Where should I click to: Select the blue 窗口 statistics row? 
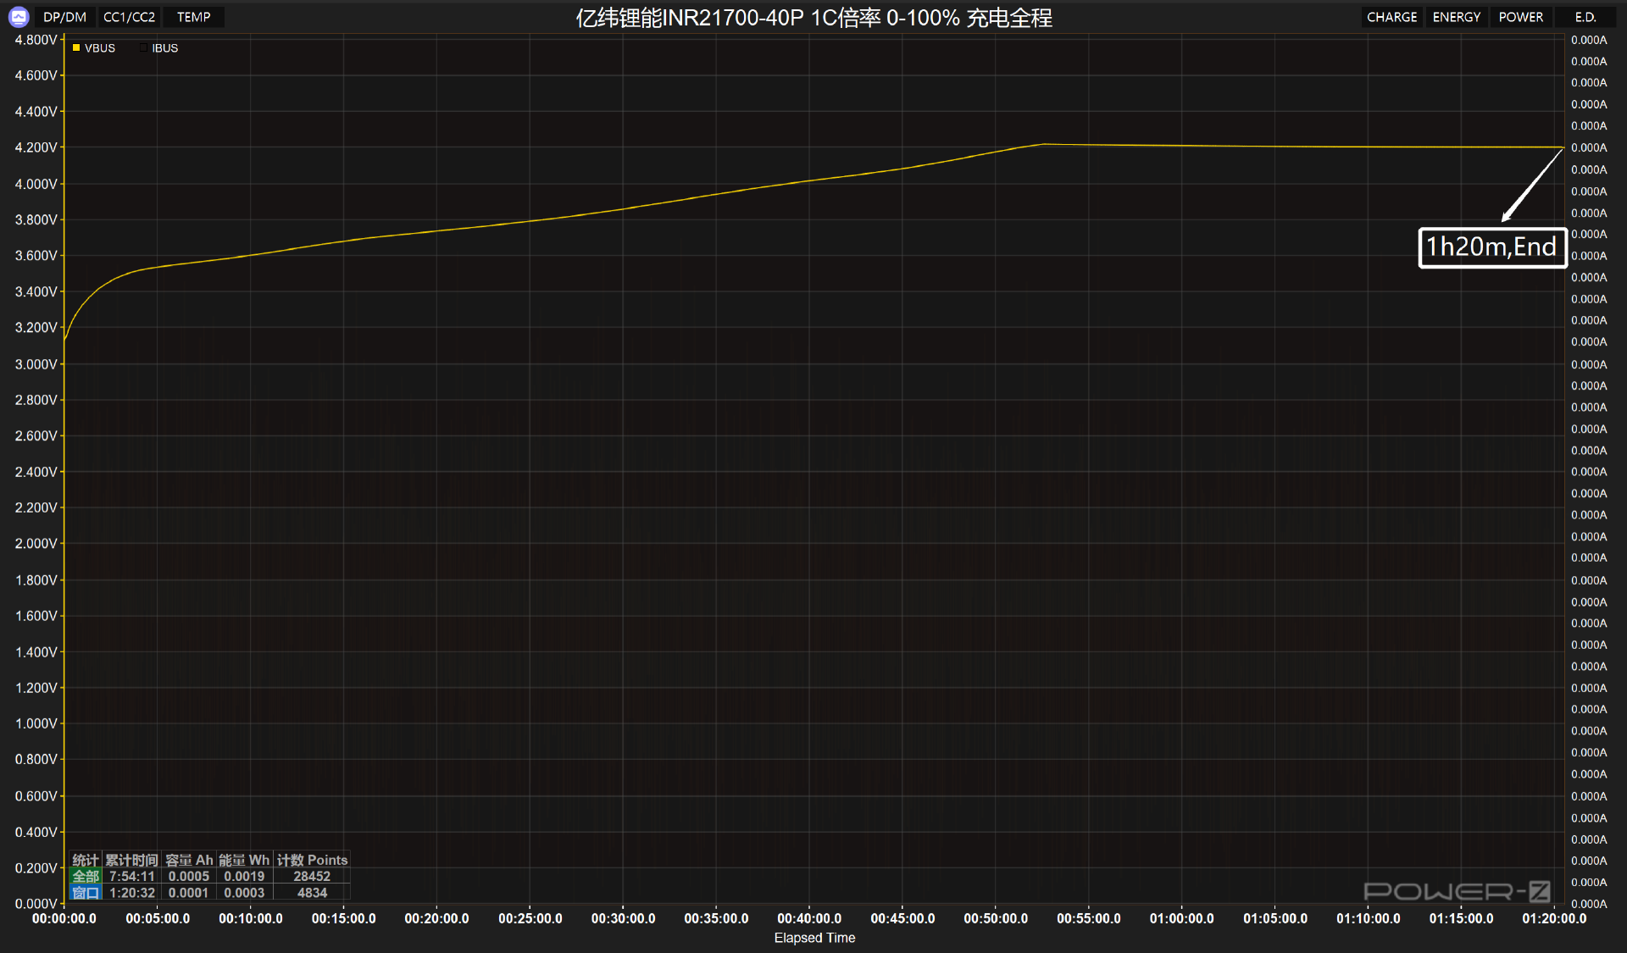pyautogui.click(x=86, y=892)
